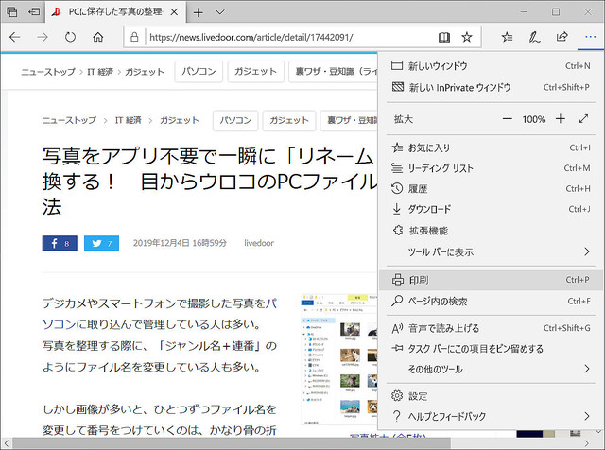This screenshot has width=605, height=450.
Task: Reload the page with refresh icon
Action: pyautogui.click(x=70, y=37)
